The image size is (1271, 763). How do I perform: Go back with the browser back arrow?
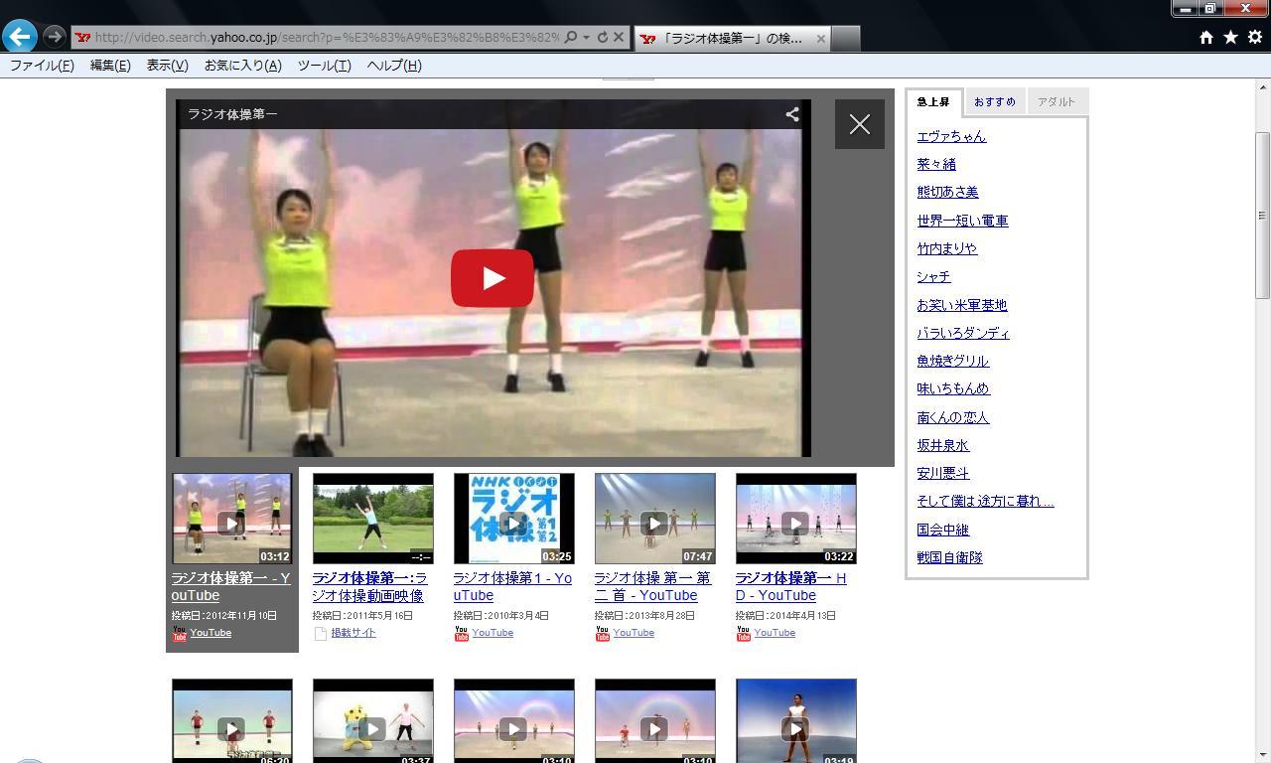coord(19,37)
